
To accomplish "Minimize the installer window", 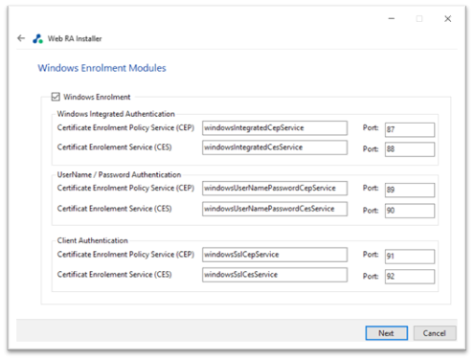I will click(392, 19).
